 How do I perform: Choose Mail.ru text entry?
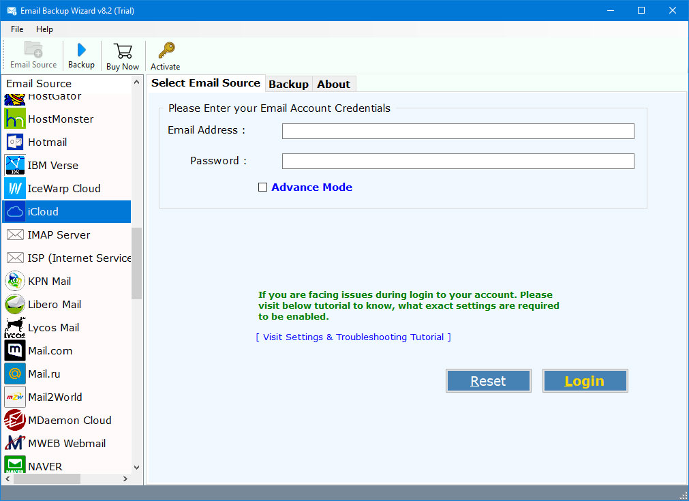click(44, 374)
